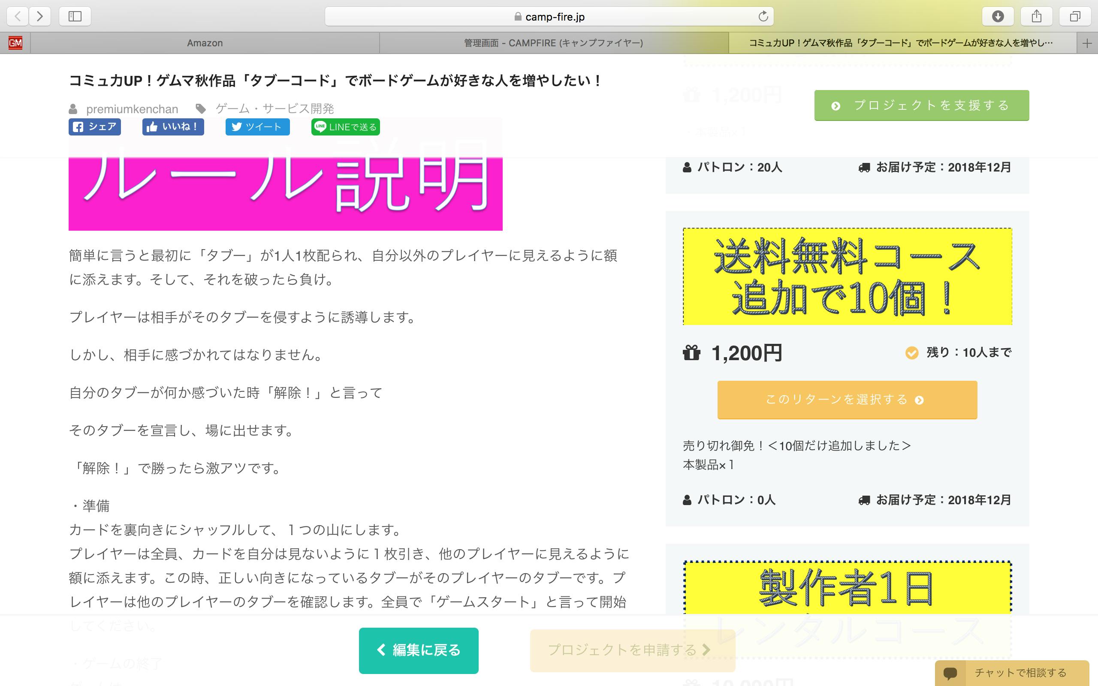Click the Twitter ツイート button

point(257,127)
